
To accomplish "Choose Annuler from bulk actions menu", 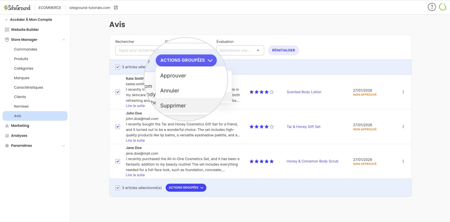I will [x=170, y=91].
